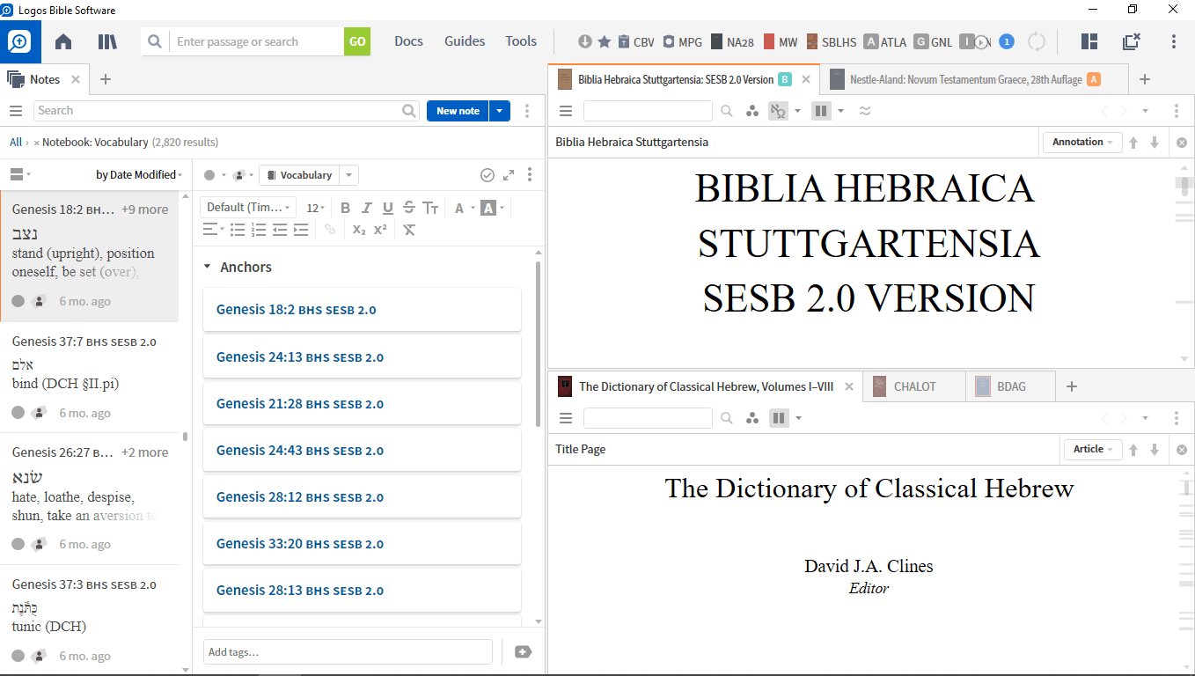Toggle strikethrough text formatting
Image resolution: width=1195 pixels, height=676 pixels.
click(x=408, y=208)
